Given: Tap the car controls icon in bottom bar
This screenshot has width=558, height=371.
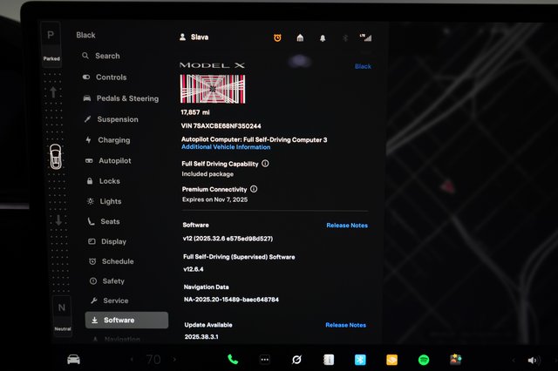Looking at the screenshot, I should pyautogui.click(x=73, y=360).
